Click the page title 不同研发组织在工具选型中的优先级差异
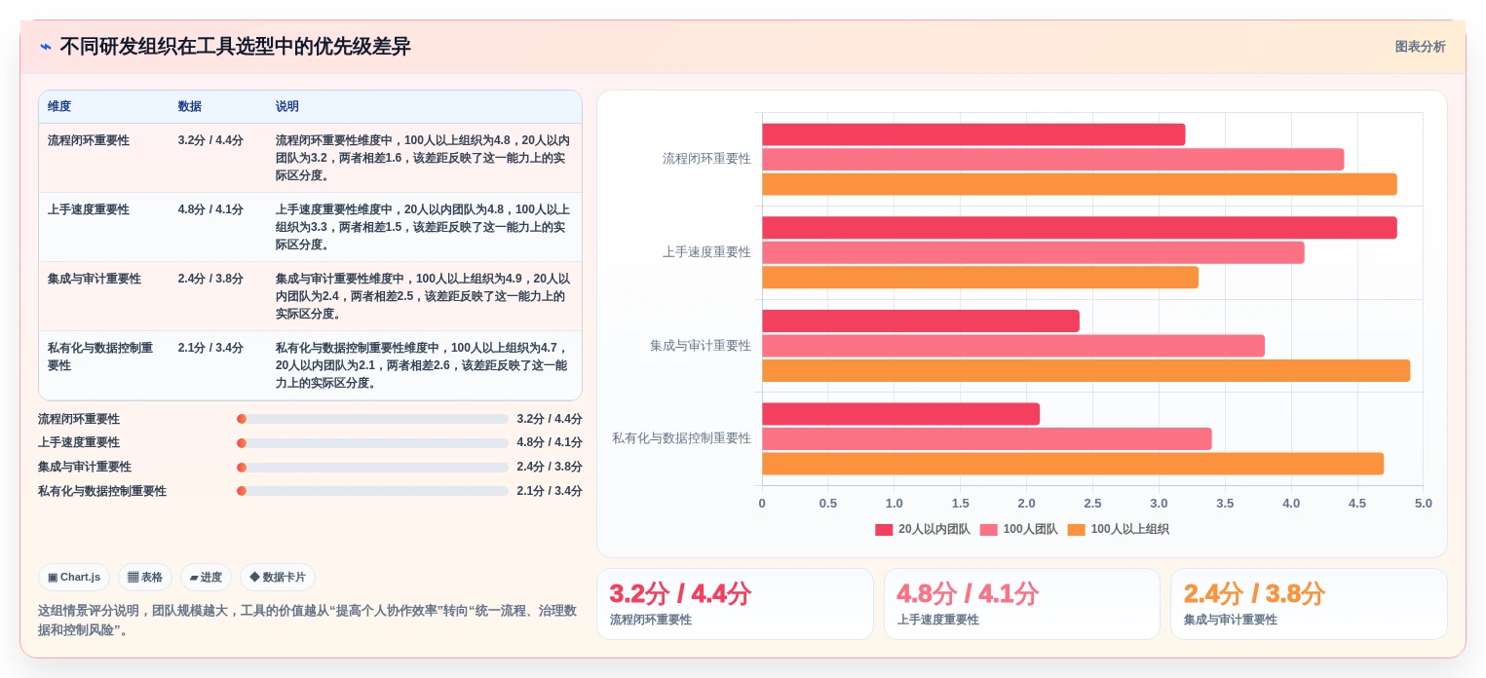The height and width of the screenshot is (678, 1486). [235, 47]
